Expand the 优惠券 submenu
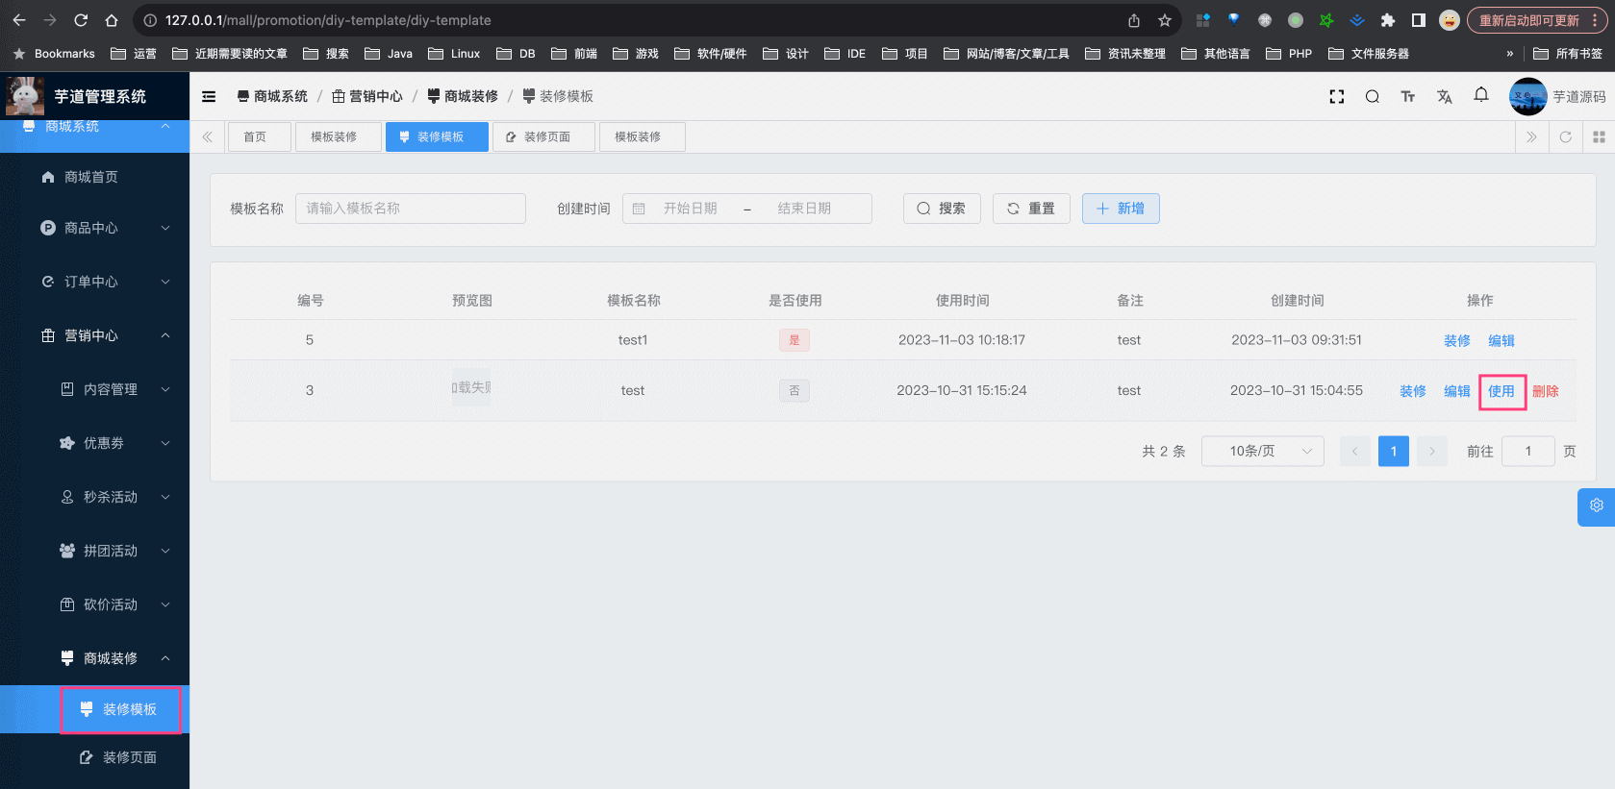Viewport: 1615px width, 789px height. [115, 443]
